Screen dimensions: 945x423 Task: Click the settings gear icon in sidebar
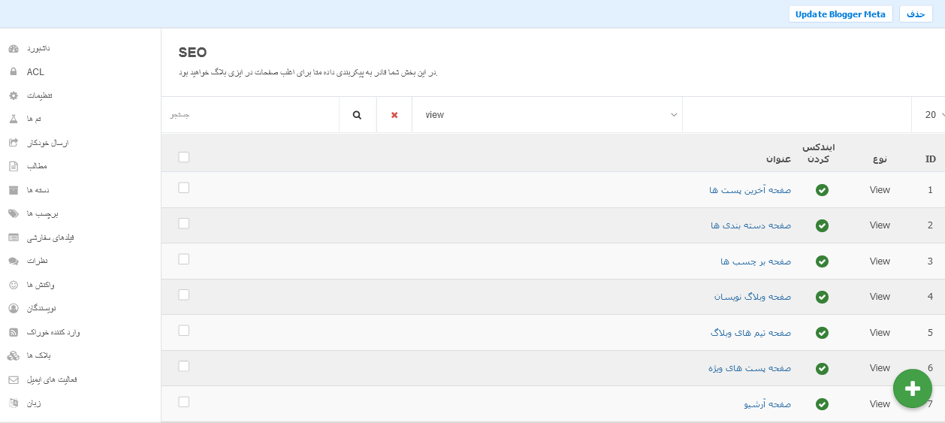[x=14, y=95]
